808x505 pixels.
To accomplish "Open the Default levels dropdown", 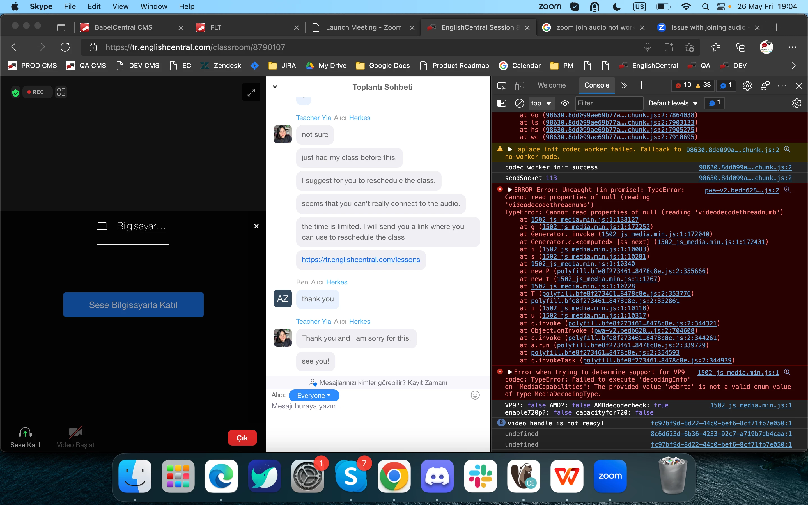I will tap(672, 103).
